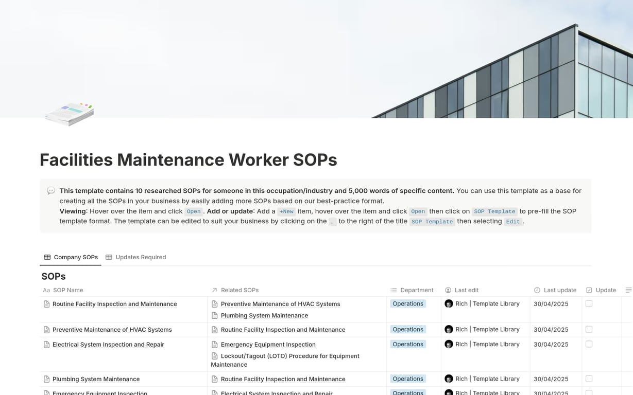Viewport: 633px width, 395px height.
Task: Click the lines icon at far right header
Action: tap(628, 290)
